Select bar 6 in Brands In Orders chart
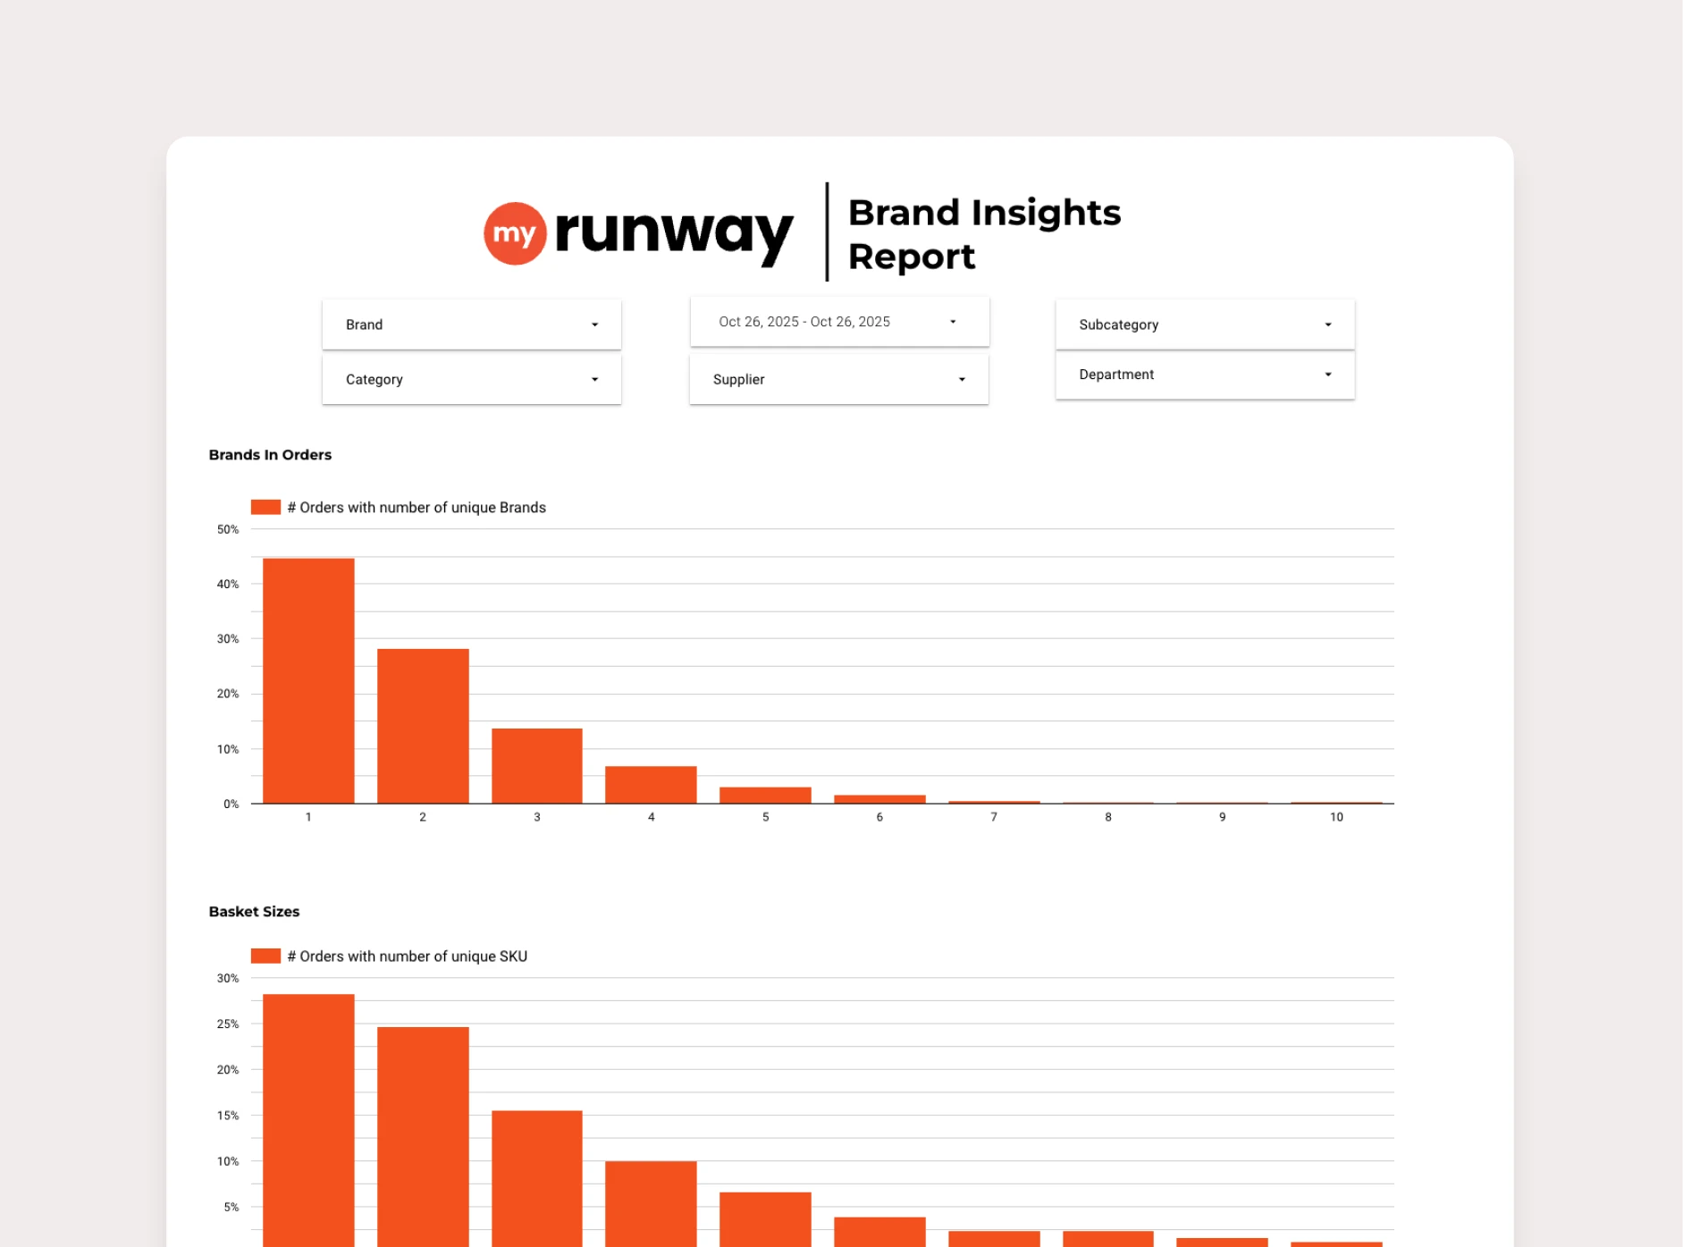 [x=879, y=799]
